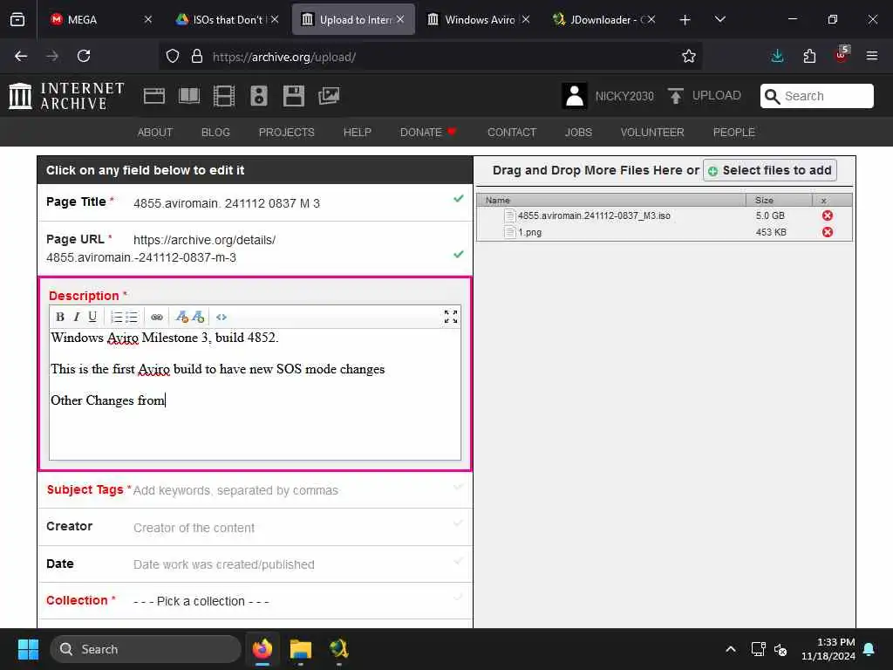Open the Windows Start menu
Image resolution: width=893 pixels, height=670 pixels.
click(x=28, y=649)
